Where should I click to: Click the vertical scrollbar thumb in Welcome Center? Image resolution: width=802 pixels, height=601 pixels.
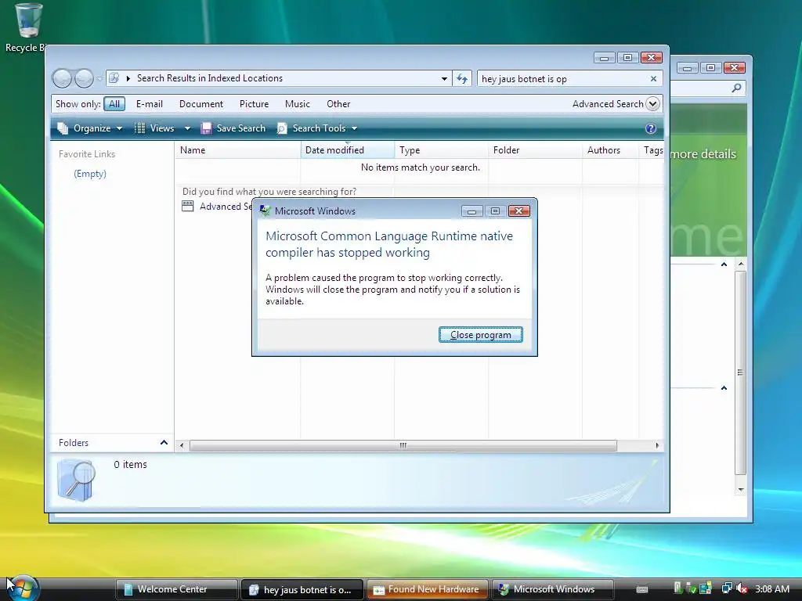click(740, 372)
